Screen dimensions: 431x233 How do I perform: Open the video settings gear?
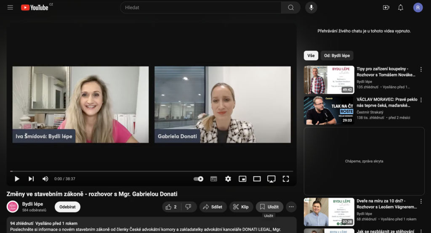[228, 179]
